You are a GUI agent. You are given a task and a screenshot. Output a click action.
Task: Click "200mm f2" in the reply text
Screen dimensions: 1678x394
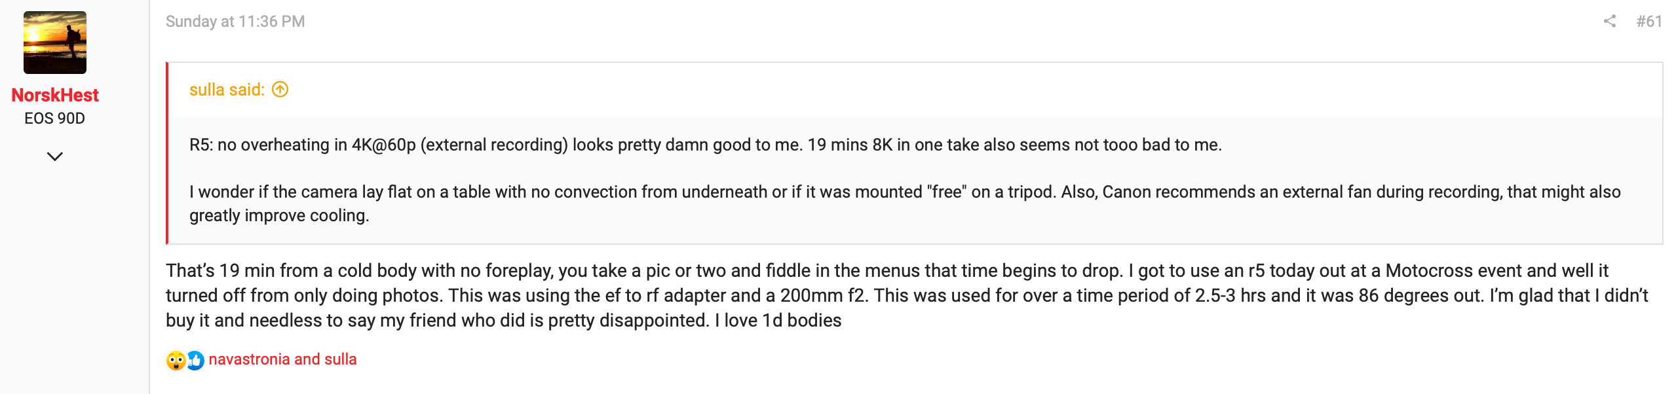click(x=822, y=296)
